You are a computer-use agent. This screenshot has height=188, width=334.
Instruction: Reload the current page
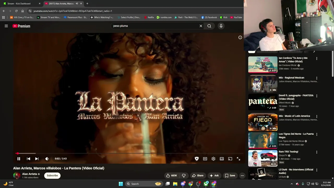pyautogui.click(x=16, y=11)
